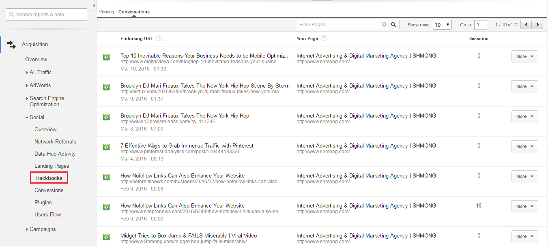
Task: Expand the Campaigns section
Action: pyautogui.click(x=41, y=229)
